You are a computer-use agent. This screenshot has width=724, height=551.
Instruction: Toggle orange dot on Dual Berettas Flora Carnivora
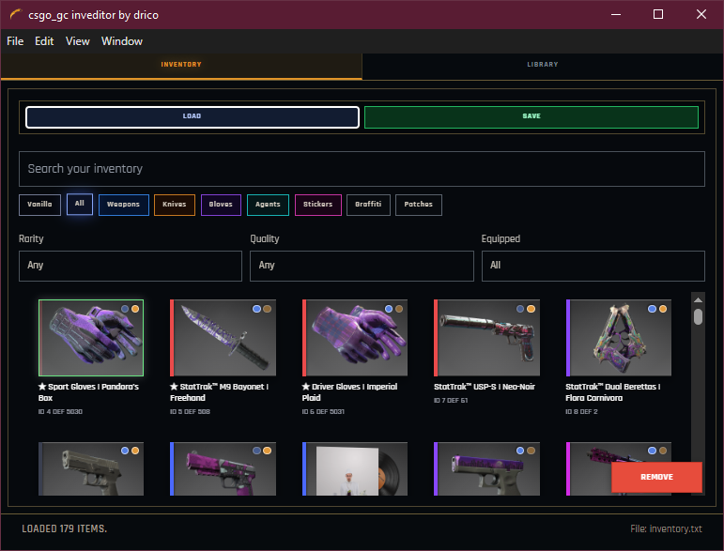tap(663, 309)
